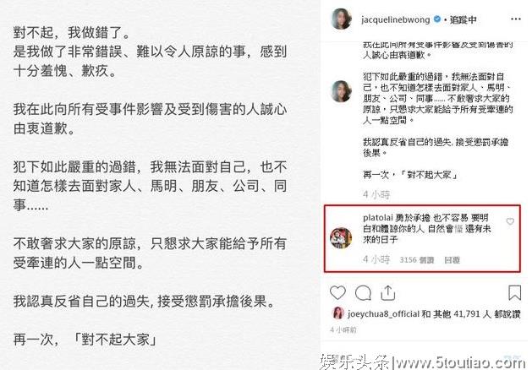Click jacquelinebwong profile avatar in header

(x=341, y=19)
